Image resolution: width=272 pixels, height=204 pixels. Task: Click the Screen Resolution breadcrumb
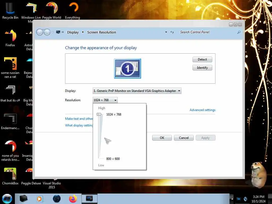101,32
